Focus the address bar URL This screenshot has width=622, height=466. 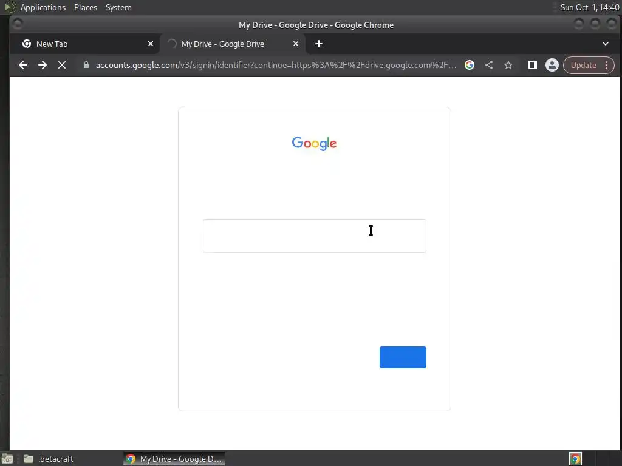click(x=276, y=65)
